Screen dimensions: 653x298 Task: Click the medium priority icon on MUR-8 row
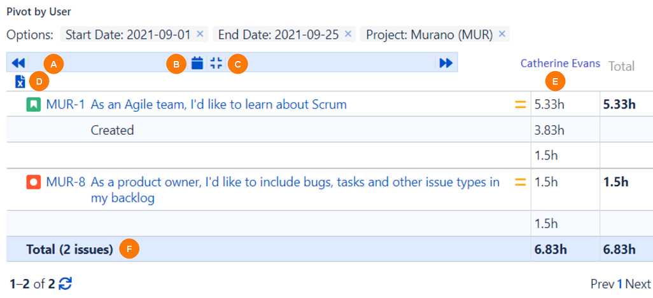520,182
